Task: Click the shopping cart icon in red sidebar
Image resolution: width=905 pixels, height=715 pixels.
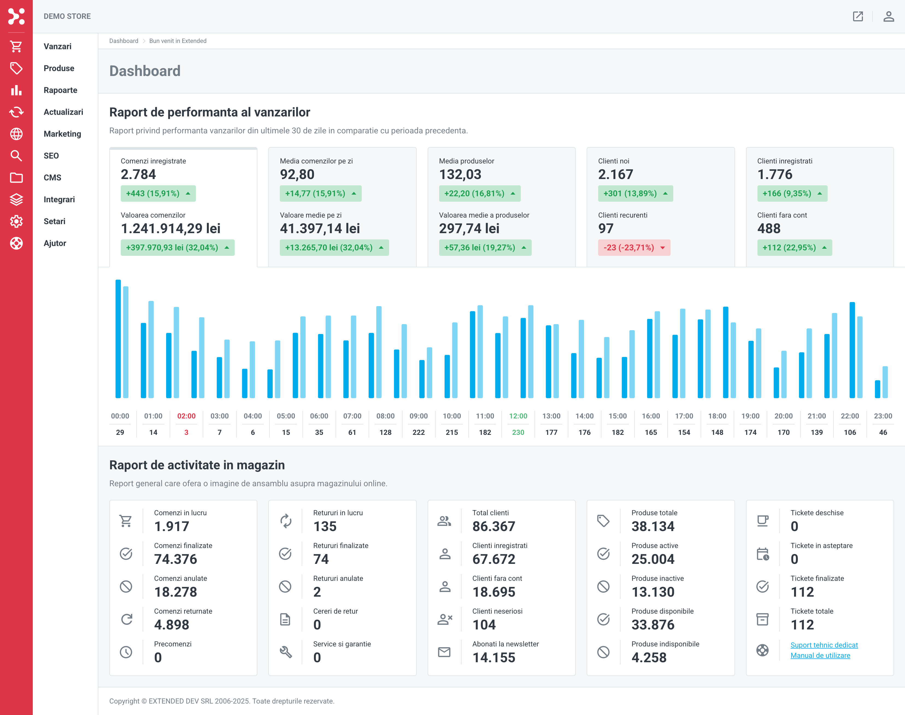Action: pos(16,46)
